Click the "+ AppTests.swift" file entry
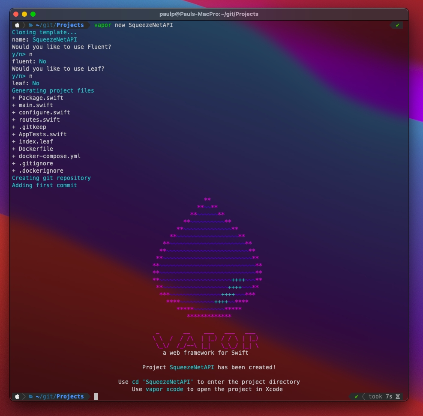The width and height of the screenshot is (423, 416). [x=39, y=134]
